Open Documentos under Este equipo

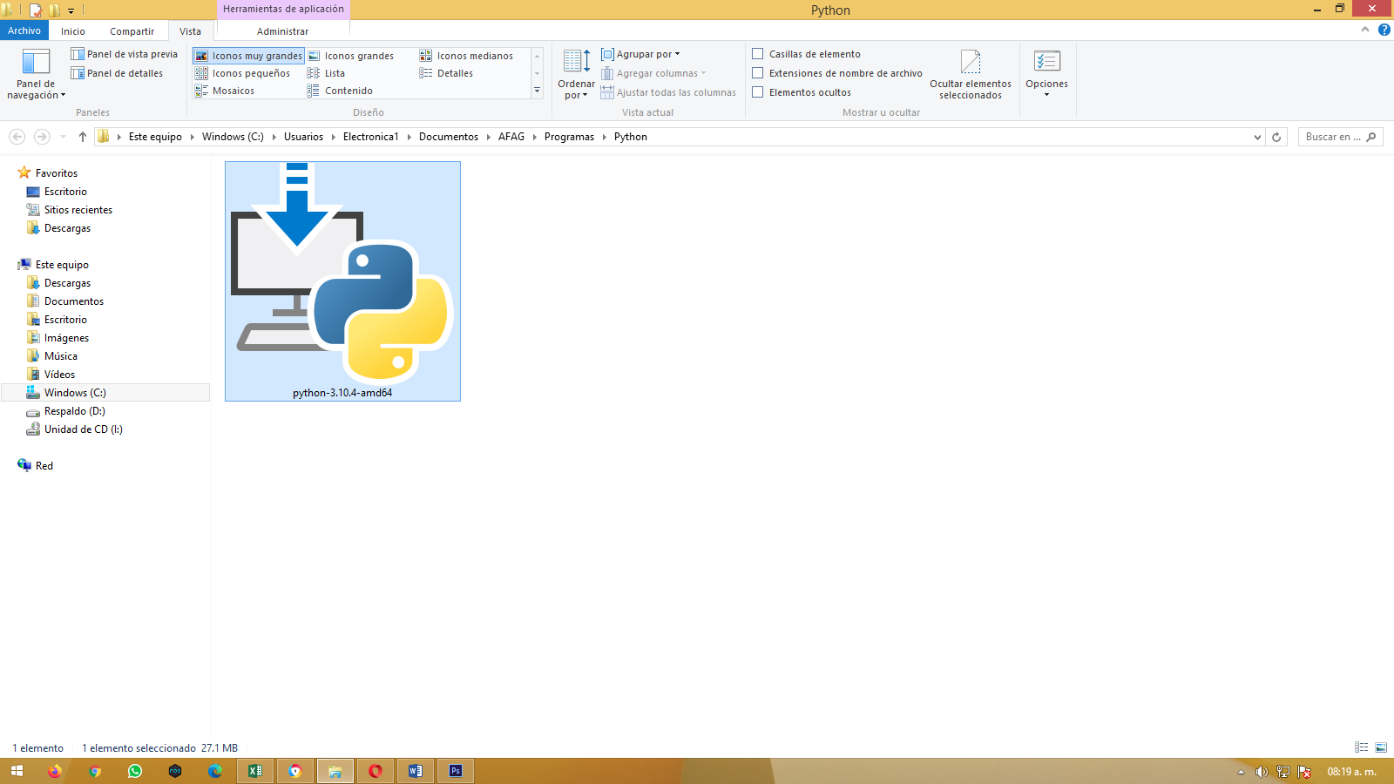(x=74, y=301)
